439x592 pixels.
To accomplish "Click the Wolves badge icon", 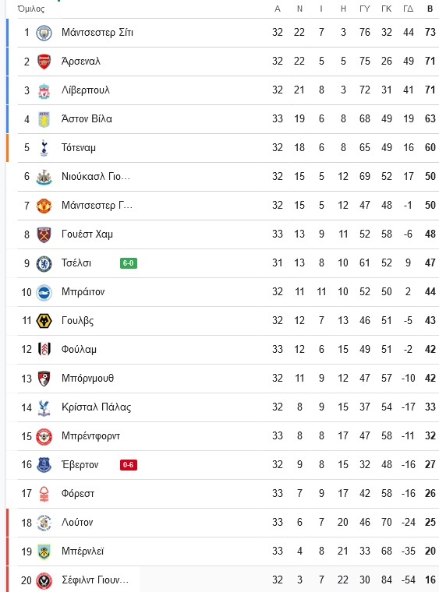I will [44, 321].
